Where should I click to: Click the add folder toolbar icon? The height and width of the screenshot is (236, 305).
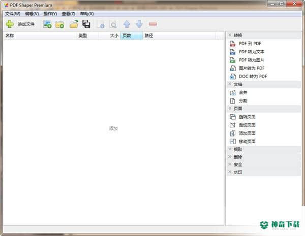[59, 24]
